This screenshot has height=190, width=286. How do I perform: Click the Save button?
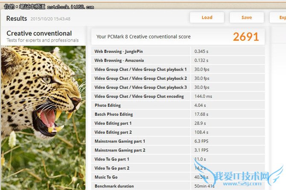click(247, 17)
